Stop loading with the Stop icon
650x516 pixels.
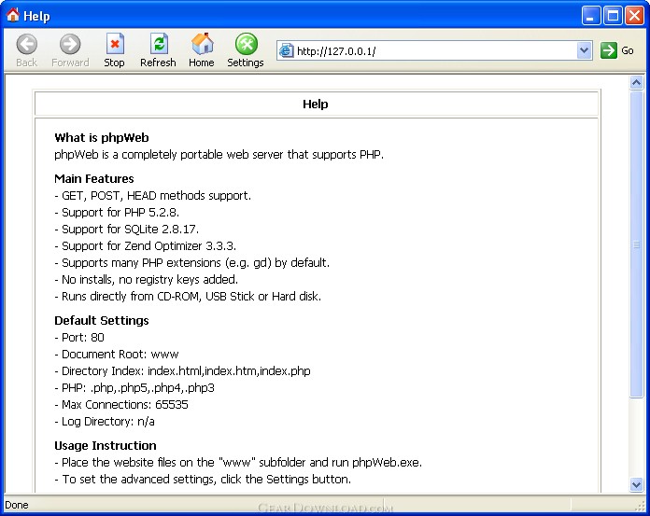click(115, 44)
